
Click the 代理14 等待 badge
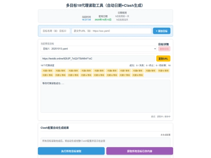(86, 75)
